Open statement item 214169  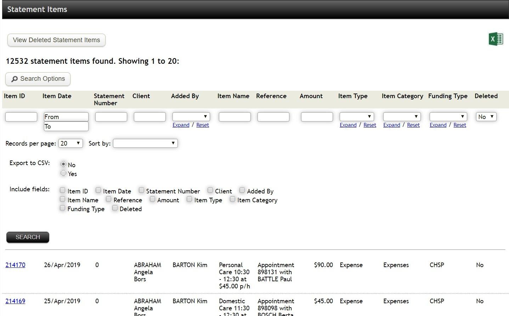point(15,301)
